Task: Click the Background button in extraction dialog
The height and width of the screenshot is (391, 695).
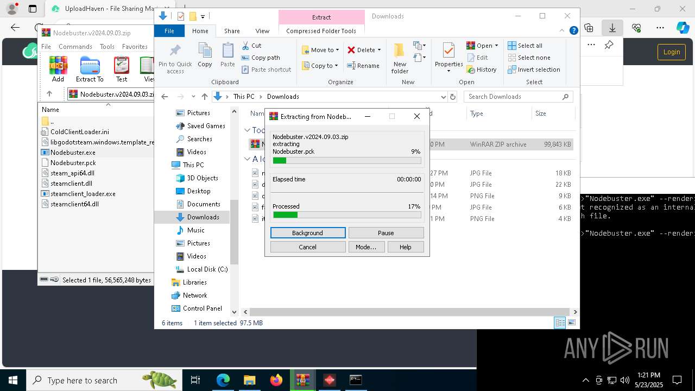Action: [308, 233]
